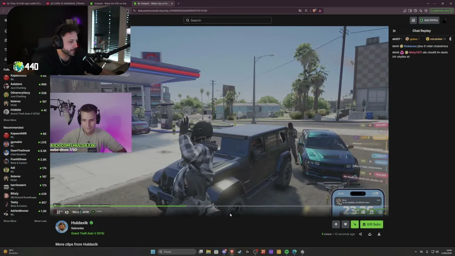Click MatyX87's username in chat replay

[415, 52]
